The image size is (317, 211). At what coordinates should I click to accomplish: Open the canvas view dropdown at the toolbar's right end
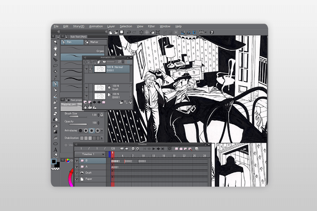click(205, 32)
